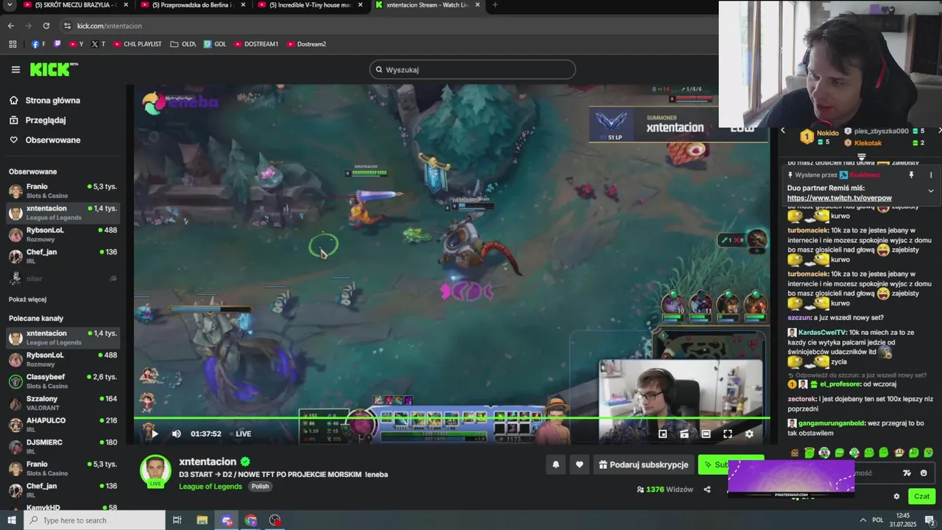This screenshot has height=530, width=942.
Task: Open new browser tab
Action: pyautogui.click(x=495, y=4)
